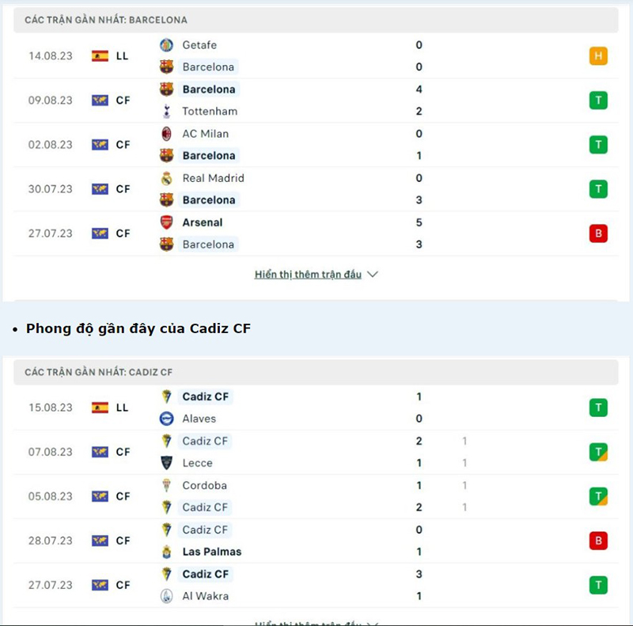The image size is (633, 626).
Task: Click the red B badge for Arsenal match
Action: [x=598, y=233]
